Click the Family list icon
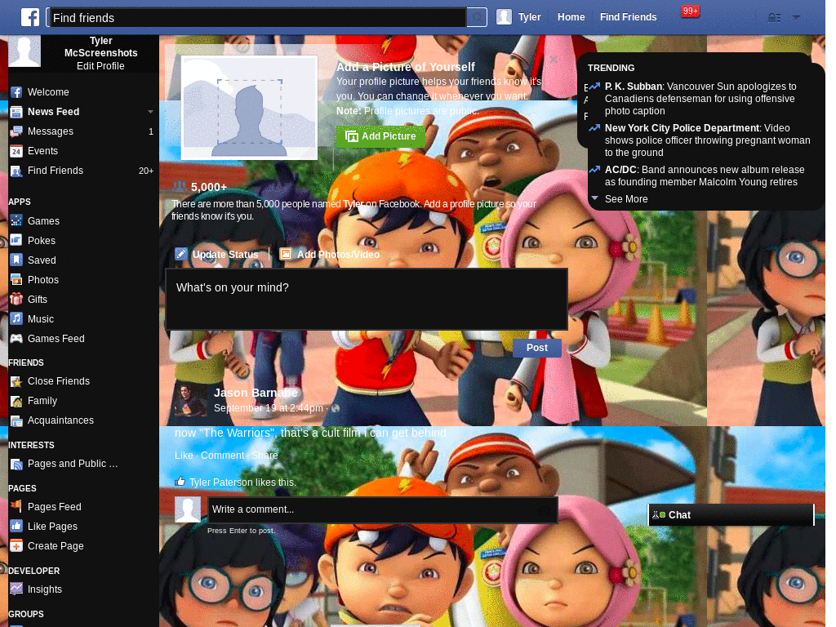Screen dimensions: 836x627 [x=16, y=401]
